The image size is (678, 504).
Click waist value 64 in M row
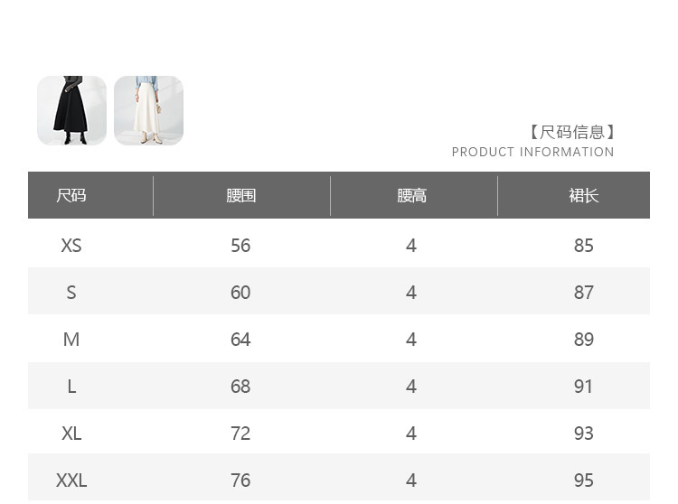[x=240, y=340]
